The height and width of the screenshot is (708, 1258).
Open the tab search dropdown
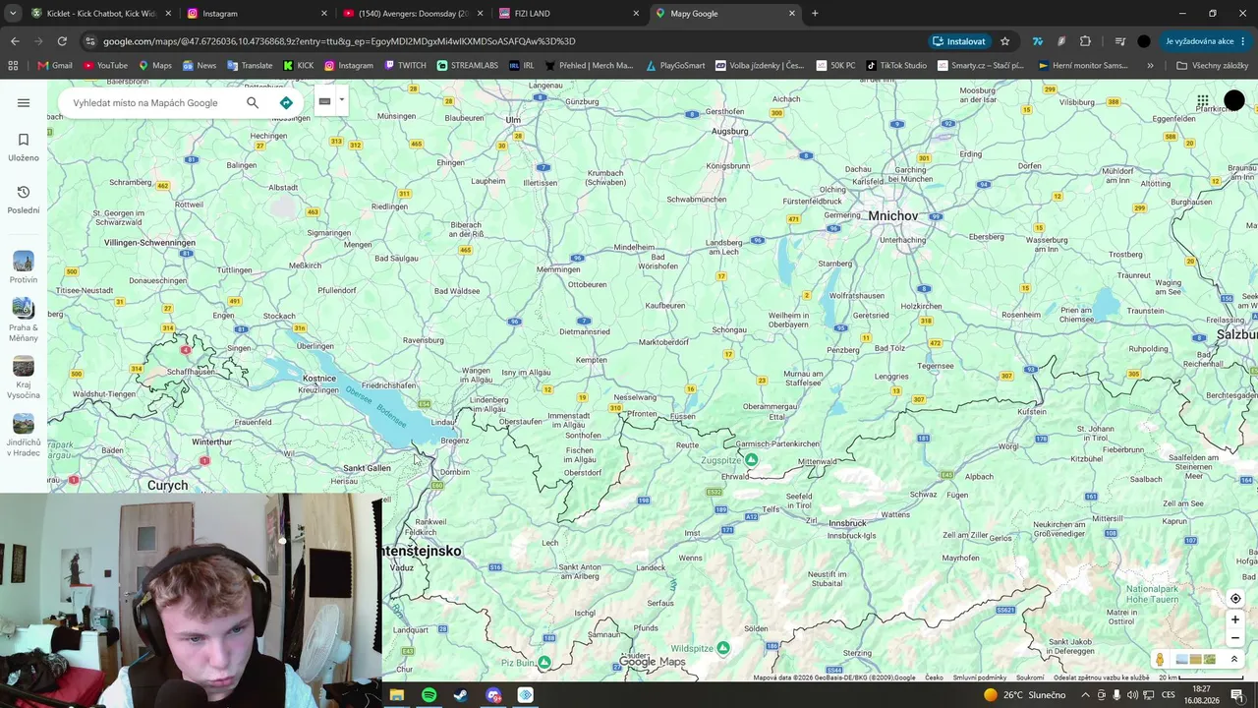coord(13,13)
